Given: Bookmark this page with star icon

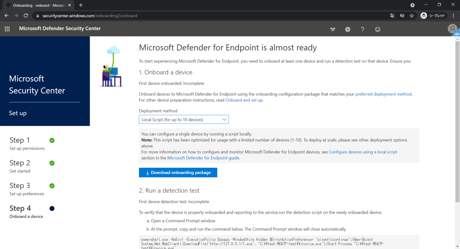Looking at the screenshot, I should [412, 16].
